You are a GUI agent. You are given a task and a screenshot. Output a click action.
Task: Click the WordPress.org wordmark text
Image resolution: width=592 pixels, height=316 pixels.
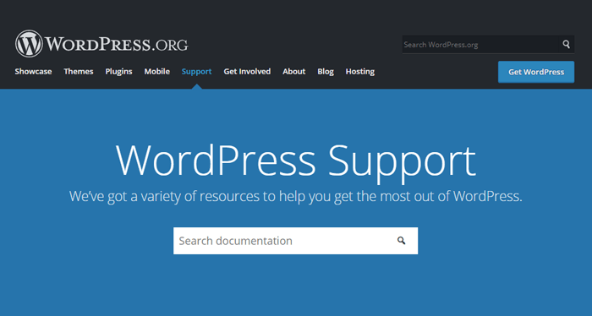point(117,44)
